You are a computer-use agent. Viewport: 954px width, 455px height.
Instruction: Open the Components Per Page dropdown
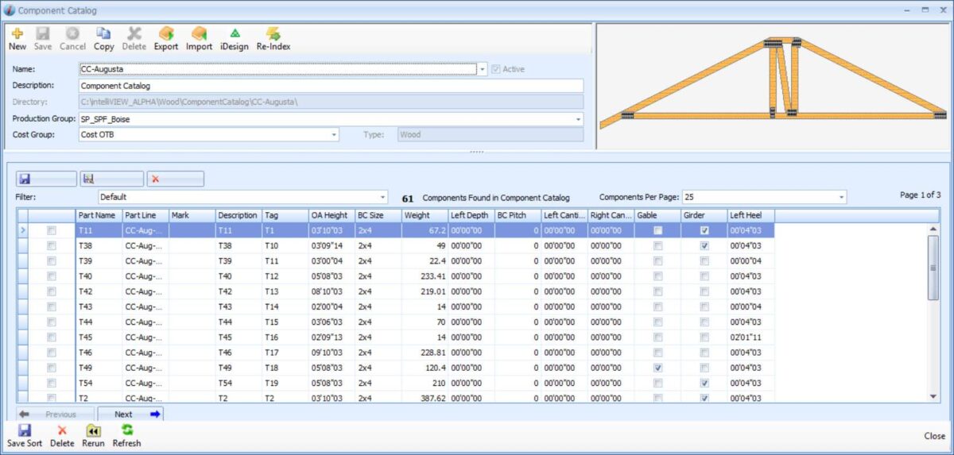click(x=842, y=197)
